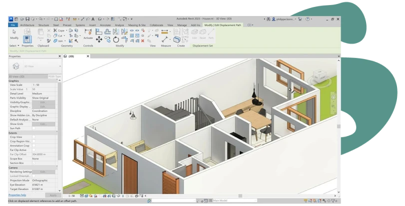This screenshot has width=405, height=206.
Task: Select the Align tool in Modify panel
Action: click(x=99, y=32)
